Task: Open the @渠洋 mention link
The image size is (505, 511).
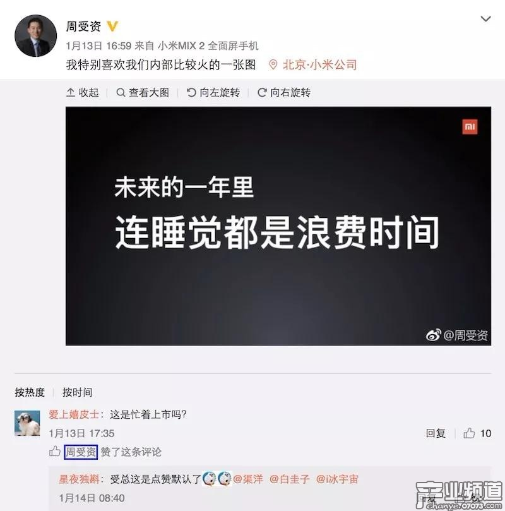Action: pos(248,479)
